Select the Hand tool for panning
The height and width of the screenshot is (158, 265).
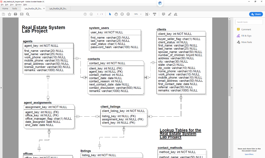point(116,14)
